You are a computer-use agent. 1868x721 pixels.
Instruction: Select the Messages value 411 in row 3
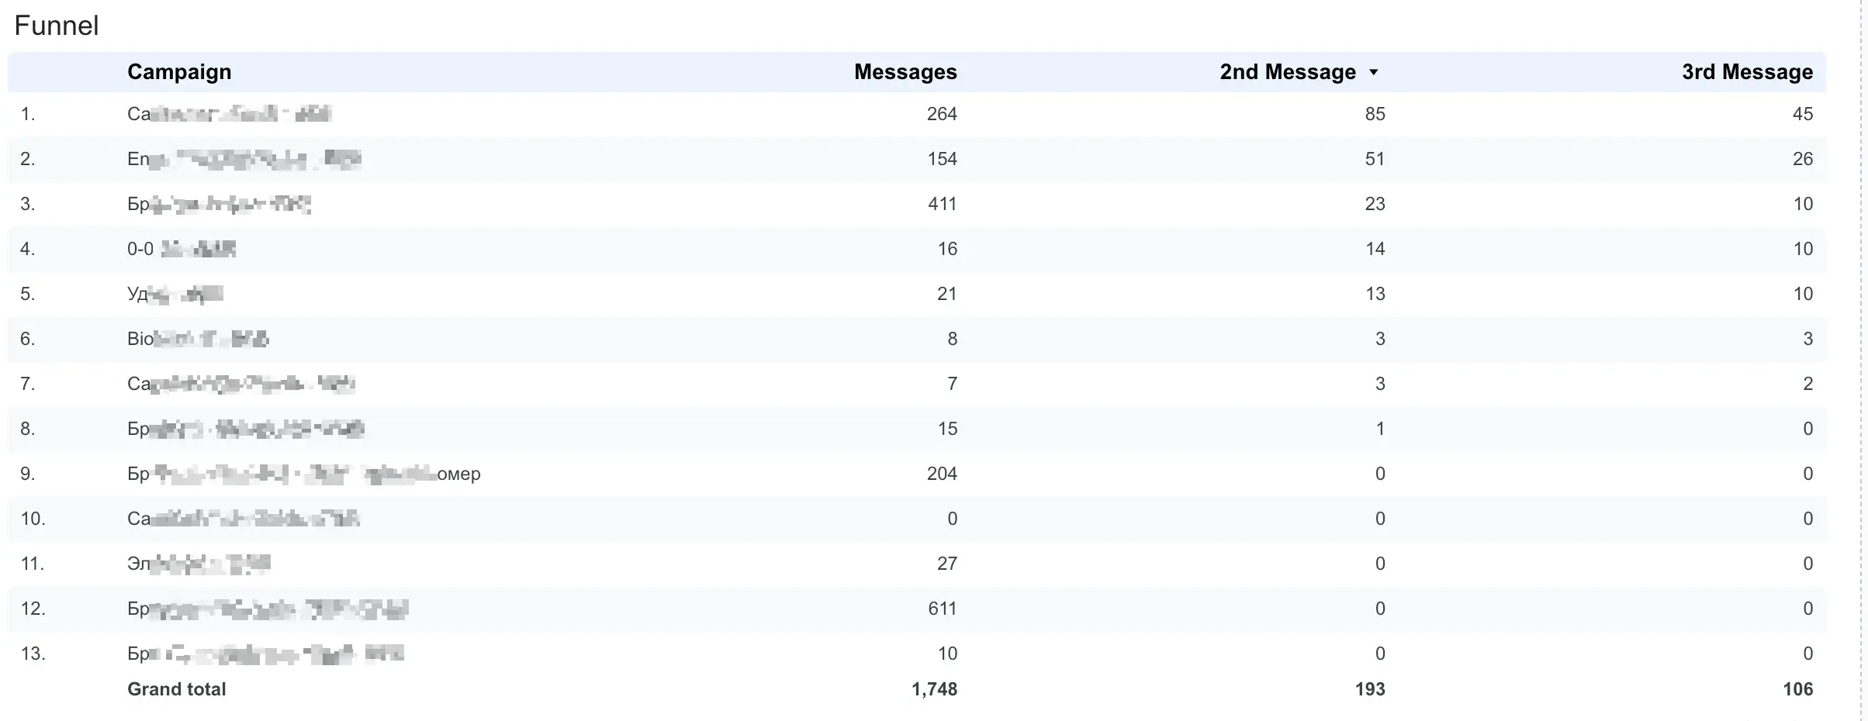[941, 204]
